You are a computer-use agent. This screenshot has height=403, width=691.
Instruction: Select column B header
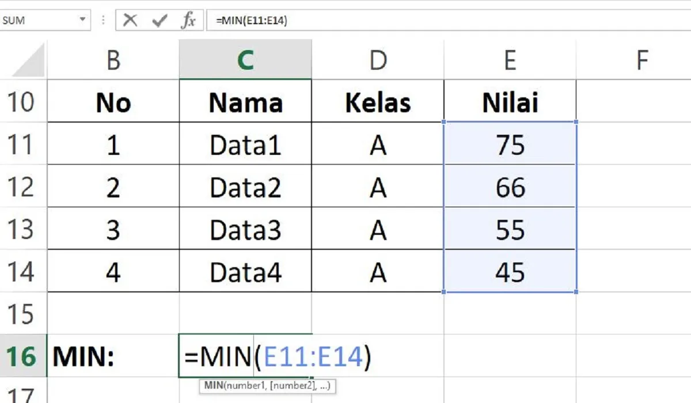[113, 59]
